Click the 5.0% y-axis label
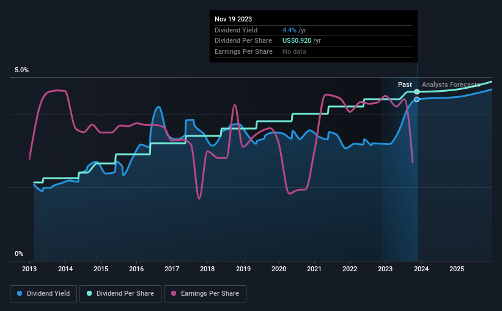 tap(22, 70)
